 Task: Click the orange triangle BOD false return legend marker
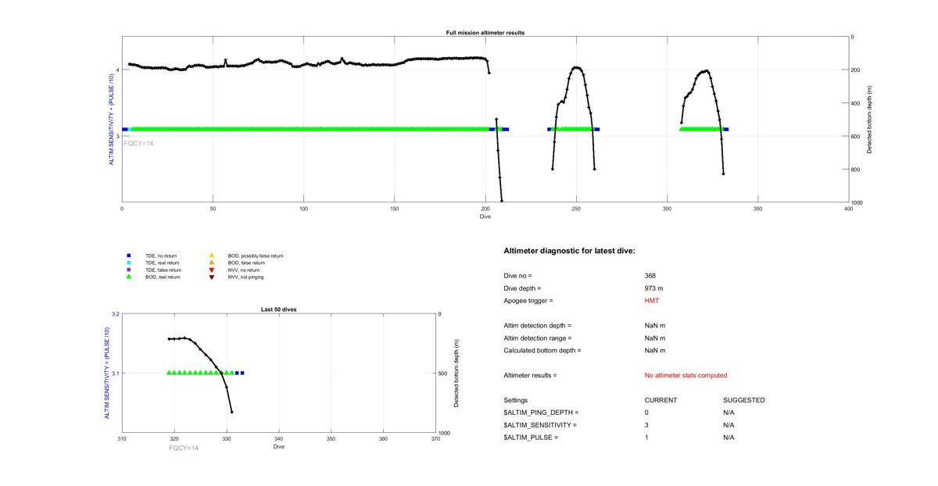[211, 263]
